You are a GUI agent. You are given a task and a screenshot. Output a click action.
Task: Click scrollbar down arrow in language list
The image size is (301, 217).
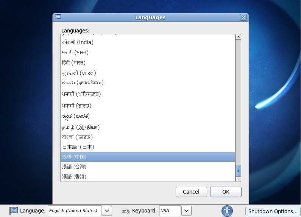tap(238, 179)
